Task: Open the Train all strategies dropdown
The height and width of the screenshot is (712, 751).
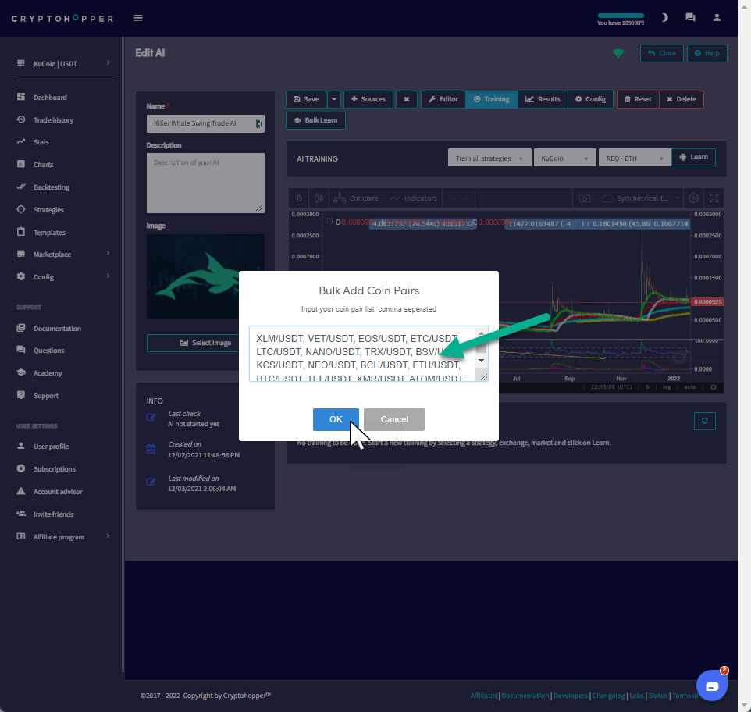Action: point(489,158)
